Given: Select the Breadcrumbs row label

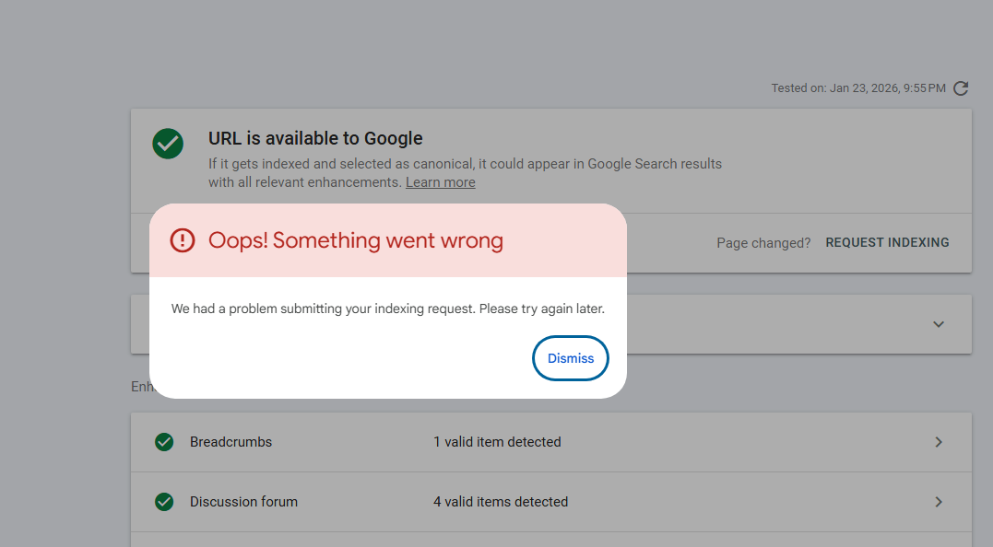Looking at the screenshot, I should (x=231, y=442).
